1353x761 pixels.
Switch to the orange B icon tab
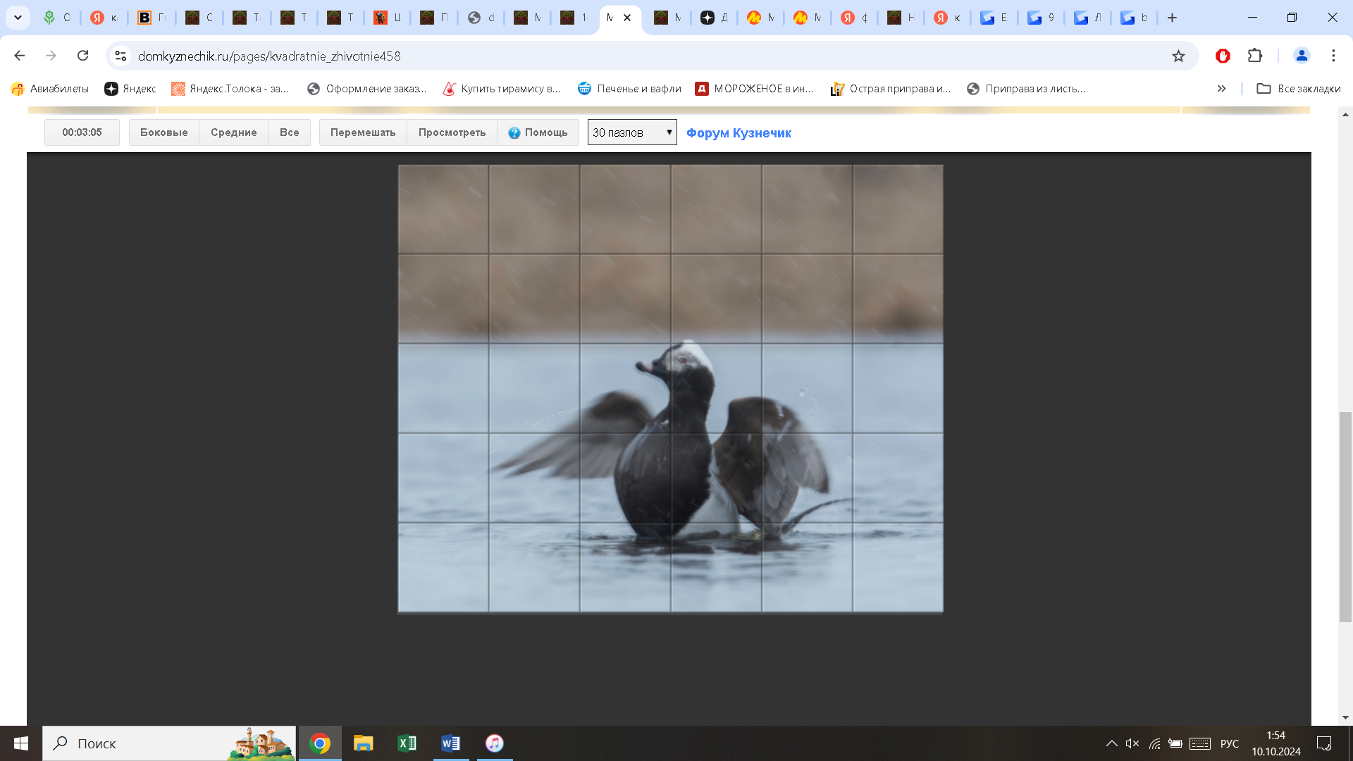(x=152, y=18)
